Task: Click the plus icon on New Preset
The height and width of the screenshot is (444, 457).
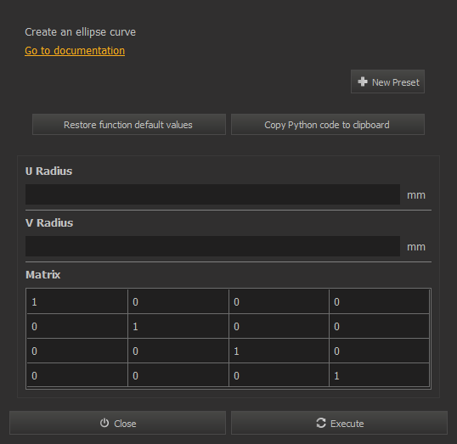Action: (x=363, y=81)
